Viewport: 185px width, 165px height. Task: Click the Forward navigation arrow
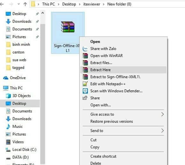(x=11, y=4)
